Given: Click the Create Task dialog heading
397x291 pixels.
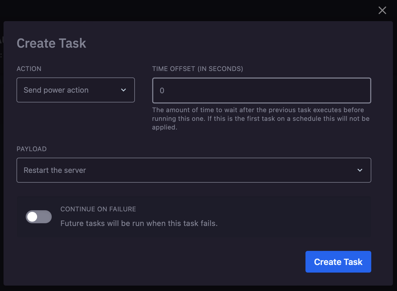Looking at the screenshot, I should coord(51,43).
